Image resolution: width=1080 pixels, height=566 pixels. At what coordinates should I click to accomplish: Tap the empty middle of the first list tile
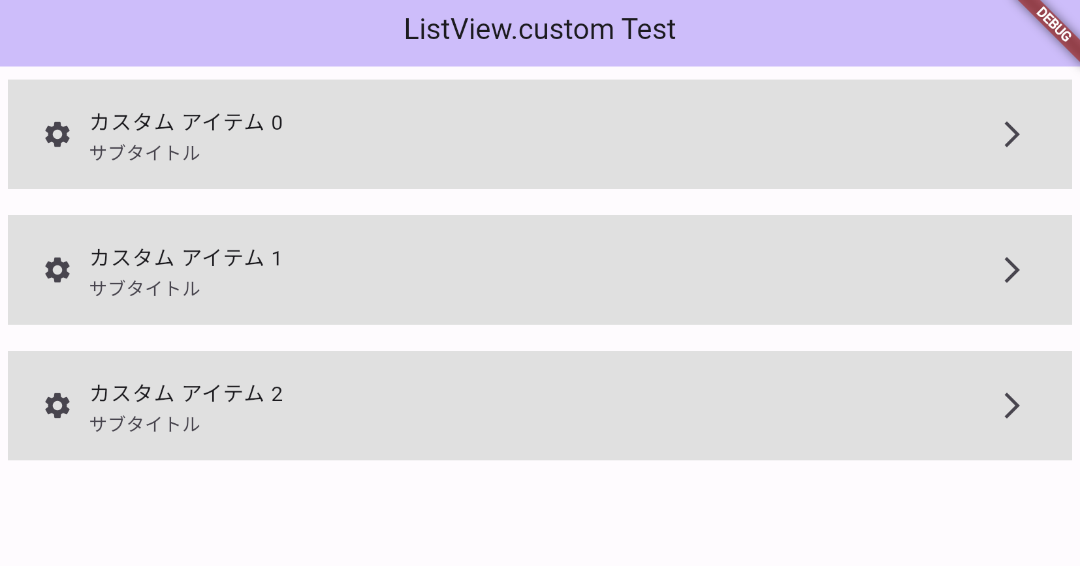[x=588, y=134]
